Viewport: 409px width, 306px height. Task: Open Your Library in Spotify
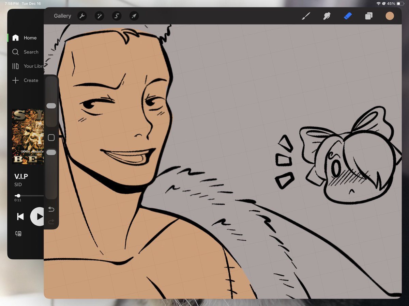pos(34,66)
